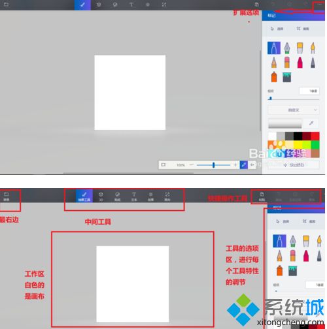Choose the Crayon tool in the top screenshot

coord(300,62)
